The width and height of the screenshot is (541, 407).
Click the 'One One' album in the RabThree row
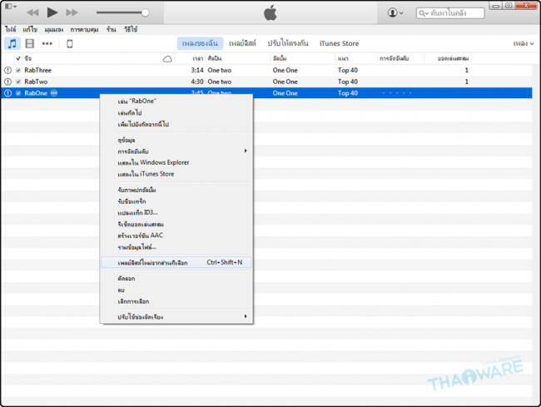[x=285, y=71]
